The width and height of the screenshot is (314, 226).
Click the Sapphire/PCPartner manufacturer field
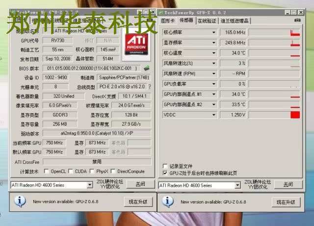click(x=124, y=77)
